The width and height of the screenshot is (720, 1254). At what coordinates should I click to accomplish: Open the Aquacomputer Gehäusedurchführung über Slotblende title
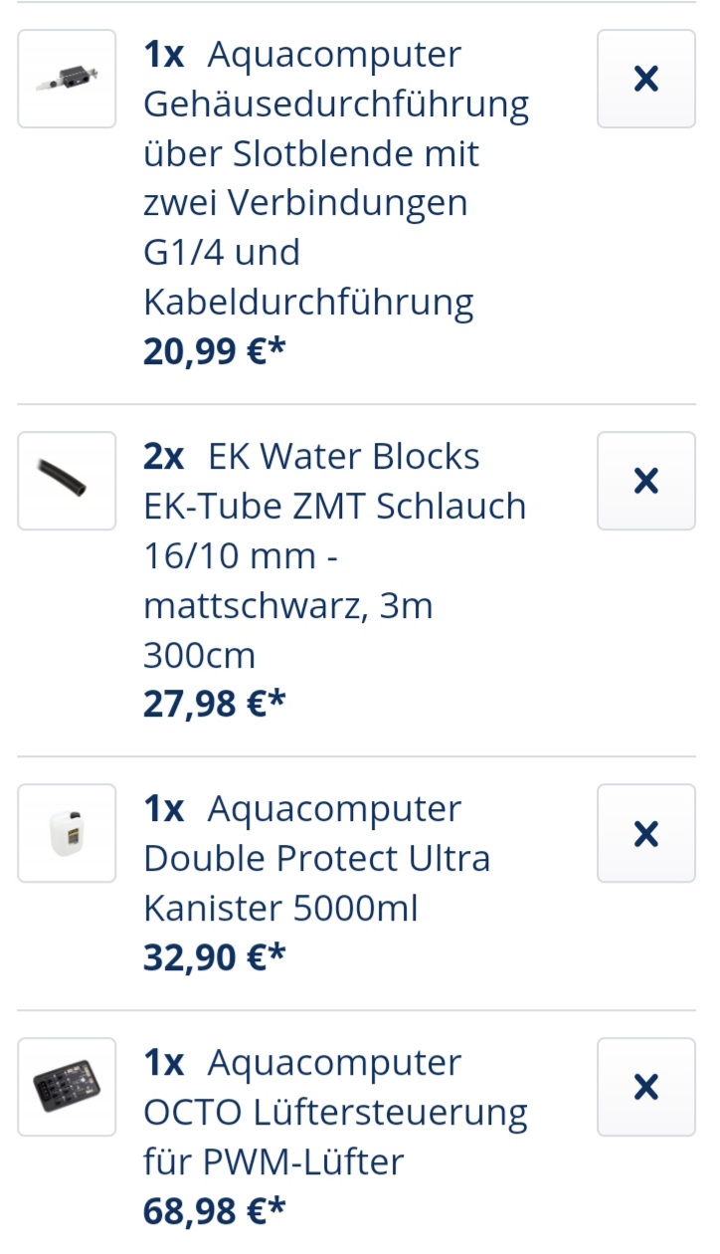point(336,178)
